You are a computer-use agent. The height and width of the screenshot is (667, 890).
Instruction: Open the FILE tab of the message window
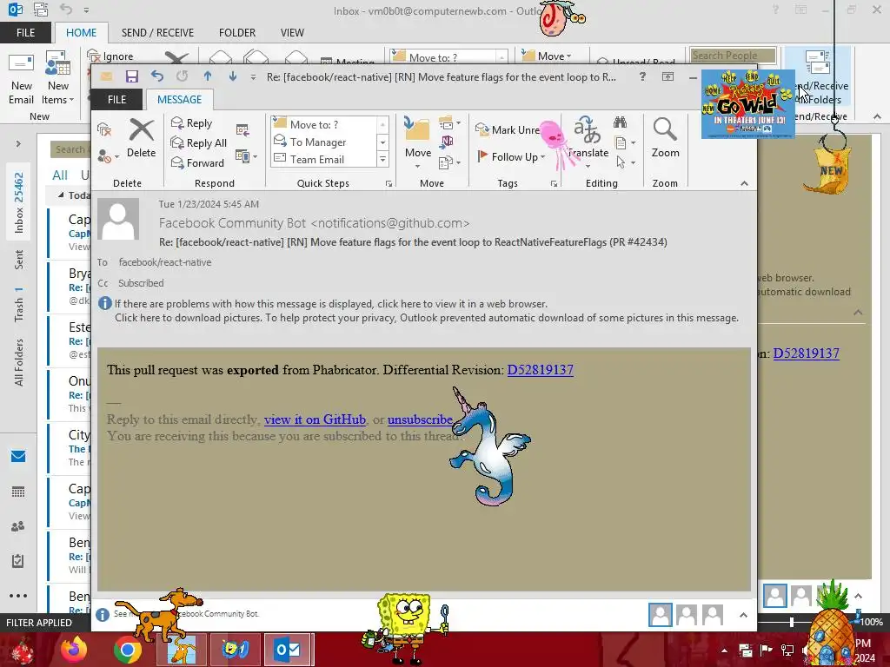(x=117, y=99)
